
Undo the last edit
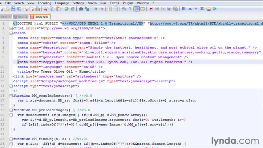pyautogui.click(x=67, y=9)
